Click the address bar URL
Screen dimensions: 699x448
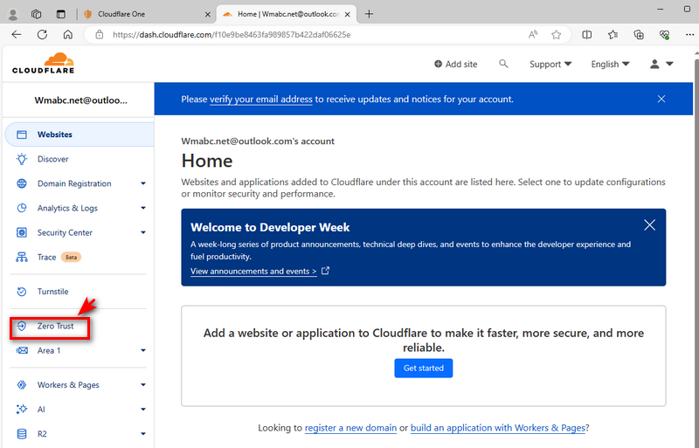[x=232, y=35]
